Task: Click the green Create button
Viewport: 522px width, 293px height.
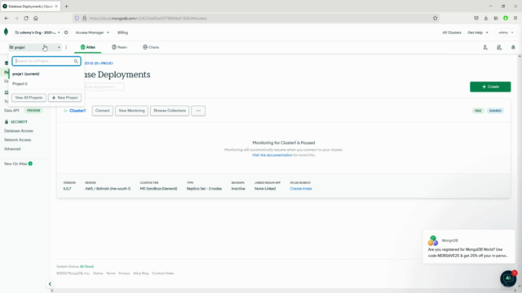Action: [x=490, y=87]
